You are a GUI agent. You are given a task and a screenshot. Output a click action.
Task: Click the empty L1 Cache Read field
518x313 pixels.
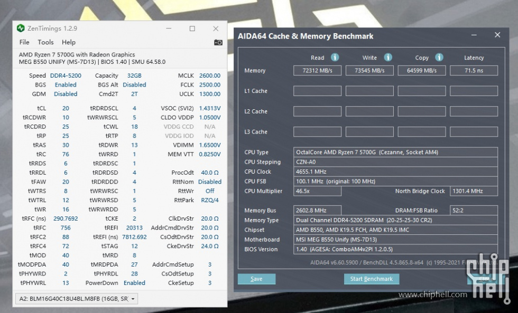click(x=318, y=91)
